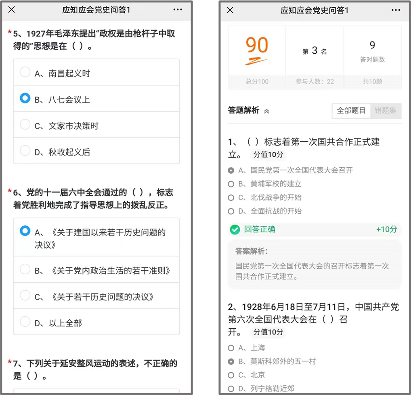
Task: Select option B 《关于党内政治生活的若干准则》
Action: pos(25,269)
